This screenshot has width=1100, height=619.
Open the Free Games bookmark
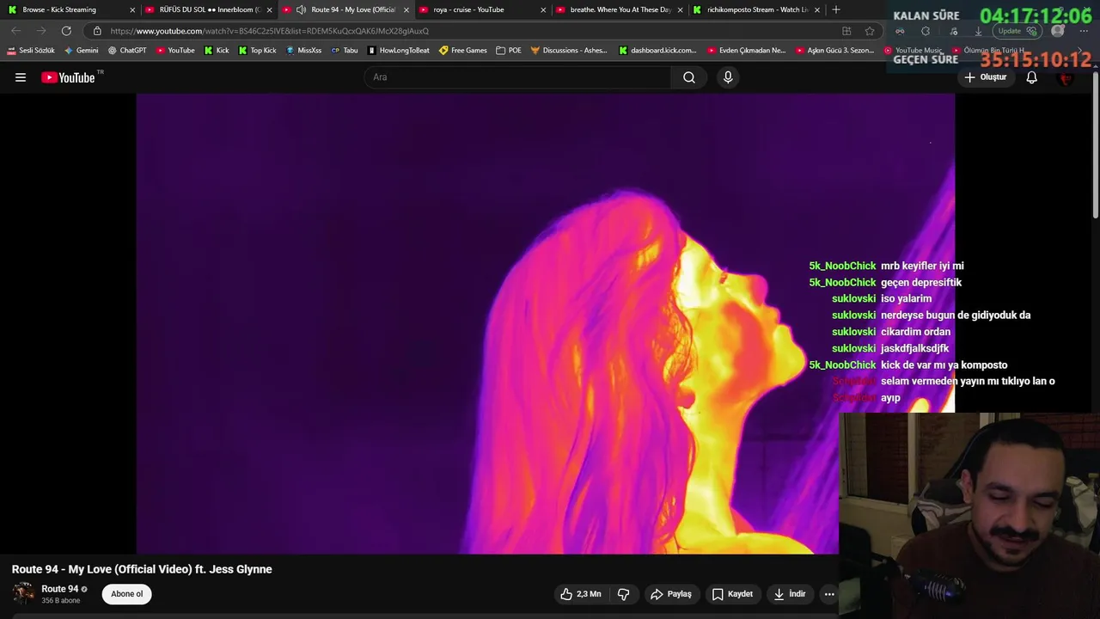coord(463,51)
